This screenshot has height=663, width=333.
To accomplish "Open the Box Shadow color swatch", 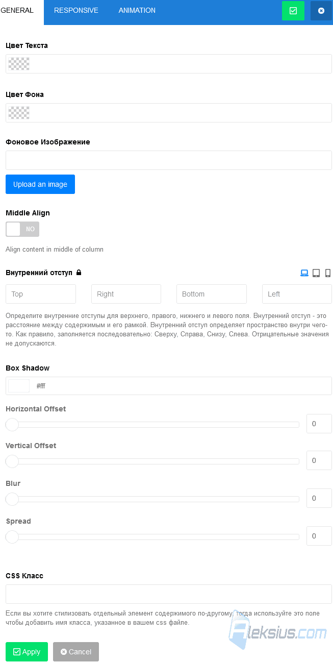I will point(19,386).
